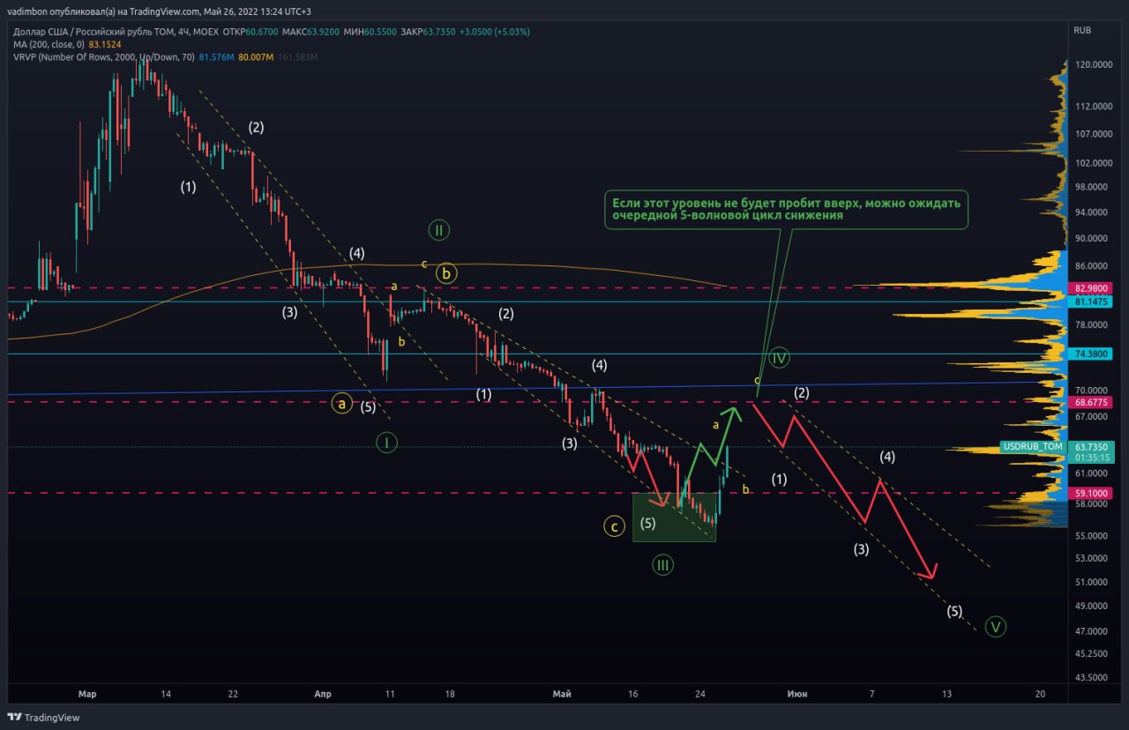Select the 'MA (200, close, 0)' indicator legend

49,44
